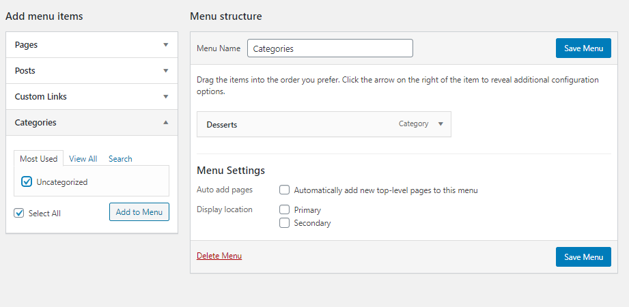Click the Pages section header
This screenshot has height=307, width=629.
tap(27, 45)
